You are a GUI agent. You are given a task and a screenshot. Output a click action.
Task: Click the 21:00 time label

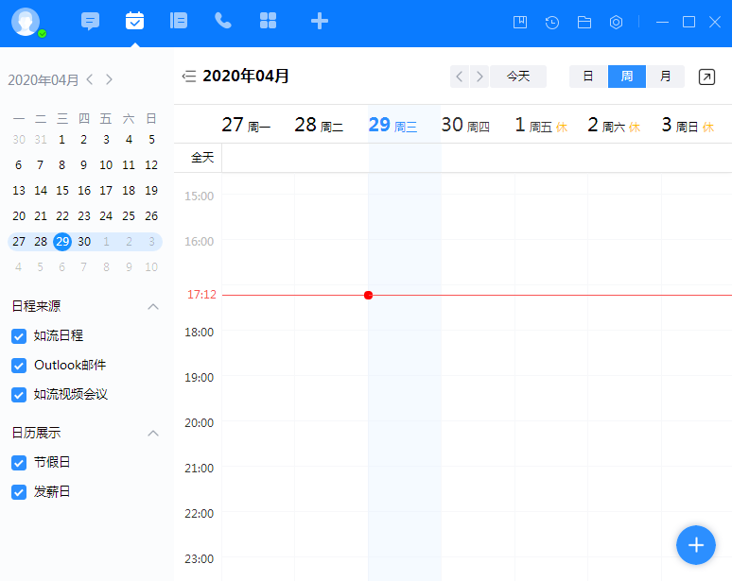click(199, 469)
